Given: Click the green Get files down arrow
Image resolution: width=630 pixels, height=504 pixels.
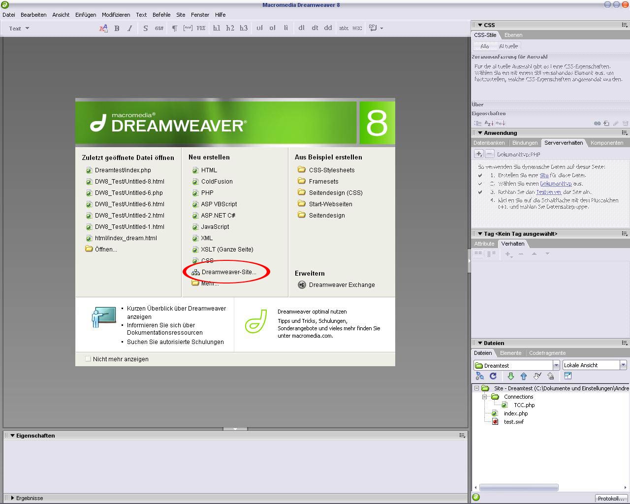Looking at the screenshot, I should click(x=510, y=376).
